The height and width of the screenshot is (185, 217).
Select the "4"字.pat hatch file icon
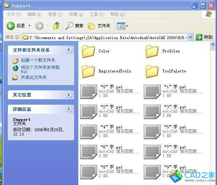(x=89, y=132)
